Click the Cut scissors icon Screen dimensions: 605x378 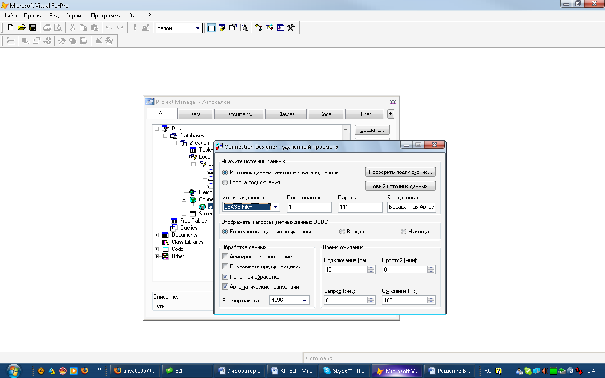click(x=72, y=27)
